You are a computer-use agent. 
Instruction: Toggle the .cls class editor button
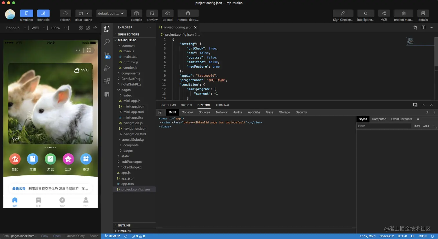click(426, 126)
